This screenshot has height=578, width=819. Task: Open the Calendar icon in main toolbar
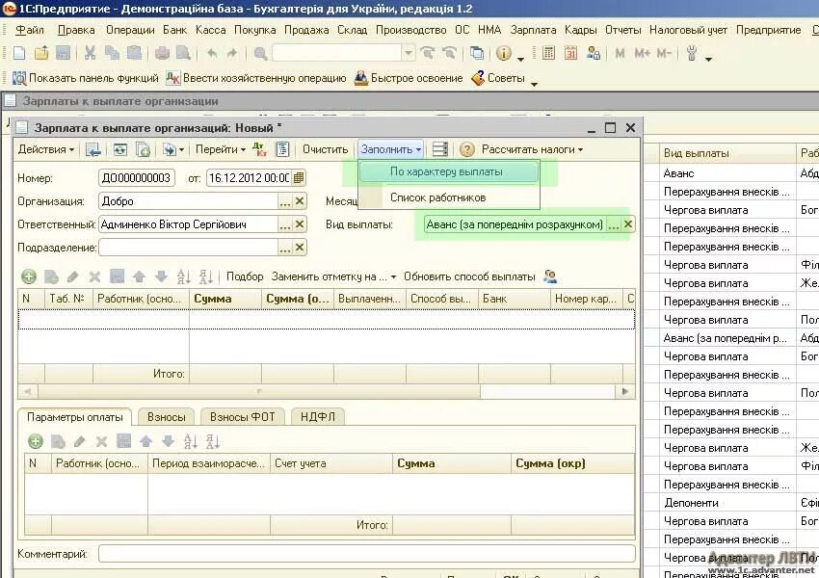[x=570, y=53]
